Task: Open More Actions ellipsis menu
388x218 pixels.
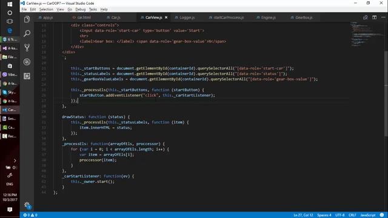Action: pos(383,18)
